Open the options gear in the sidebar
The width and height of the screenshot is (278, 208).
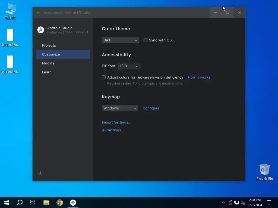40,173
